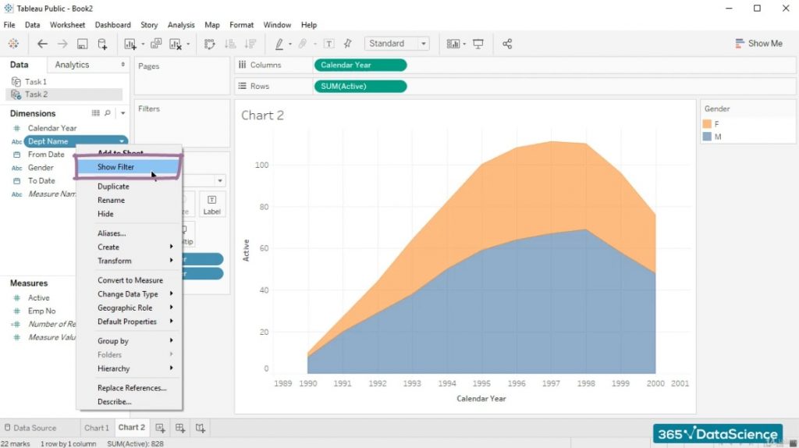Click the view data grid icon in Dimensions

(95, 113)
